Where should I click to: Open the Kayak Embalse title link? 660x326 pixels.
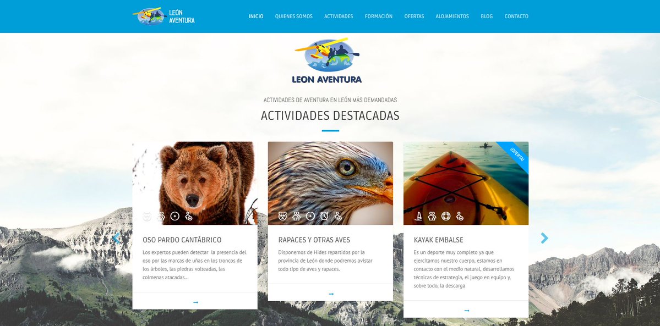[439, 240]
